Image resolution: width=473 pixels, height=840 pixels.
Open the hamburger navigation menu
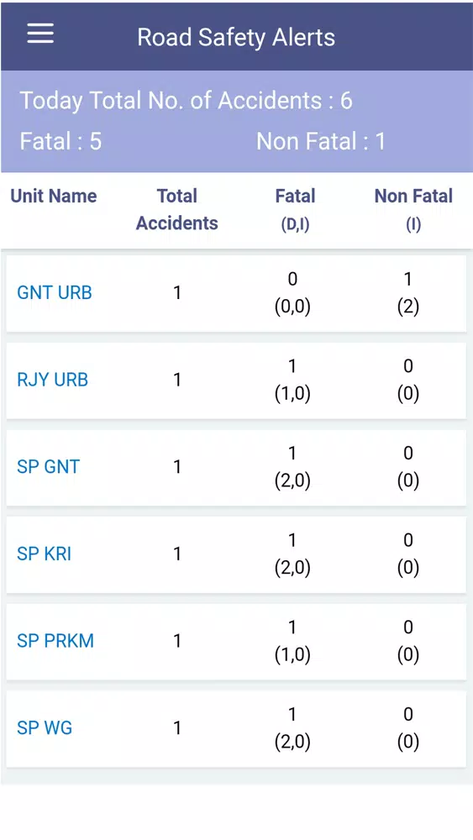point(40,34)
